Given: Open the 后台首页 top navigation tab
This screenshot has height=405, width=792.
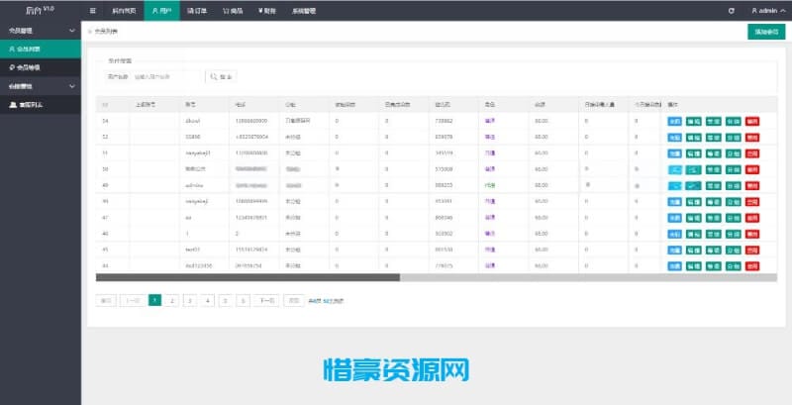Looking at the screenshot, I should click(x=124, y=11).
